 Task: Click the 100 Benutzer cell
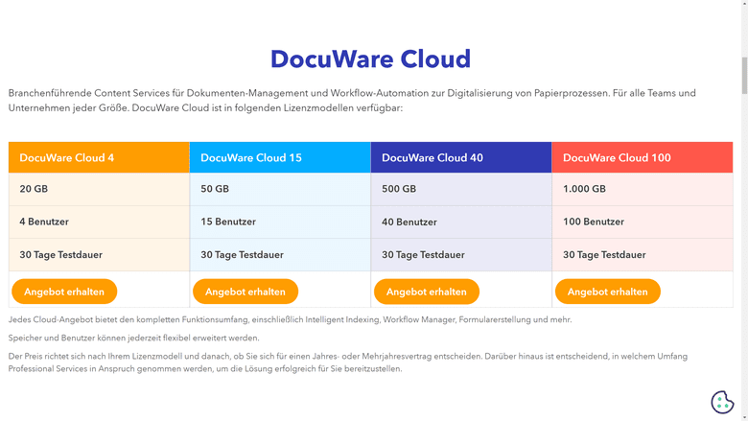tap(643, 222)
